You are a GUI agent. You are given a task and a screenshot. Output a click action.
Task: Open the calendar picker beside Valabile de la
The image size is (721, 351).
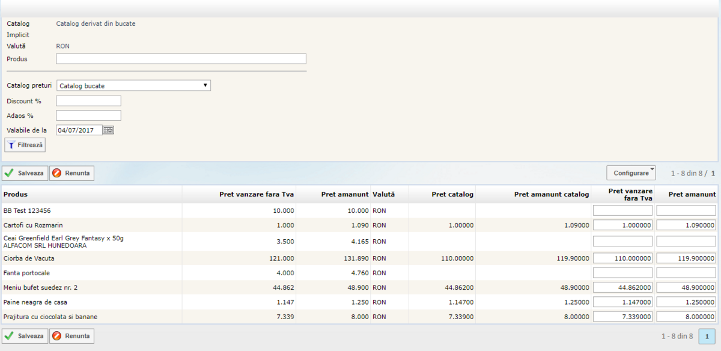click(x=109, y=130)
